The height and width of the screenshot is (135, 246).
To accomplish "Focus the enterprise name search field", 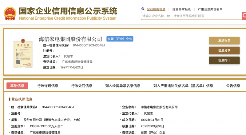I will [191, 16].
